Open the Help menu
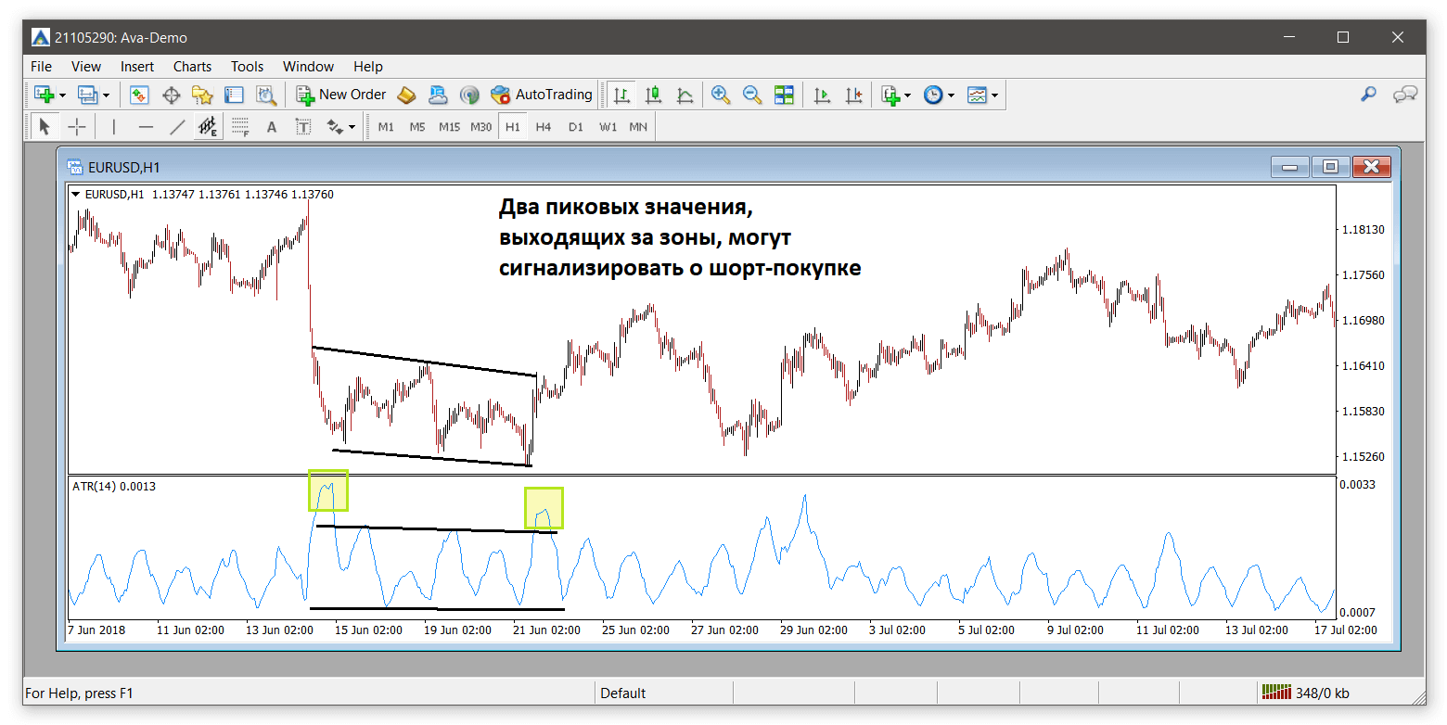1447x725 pixels. pyautogui.click(x=367, y=67)
